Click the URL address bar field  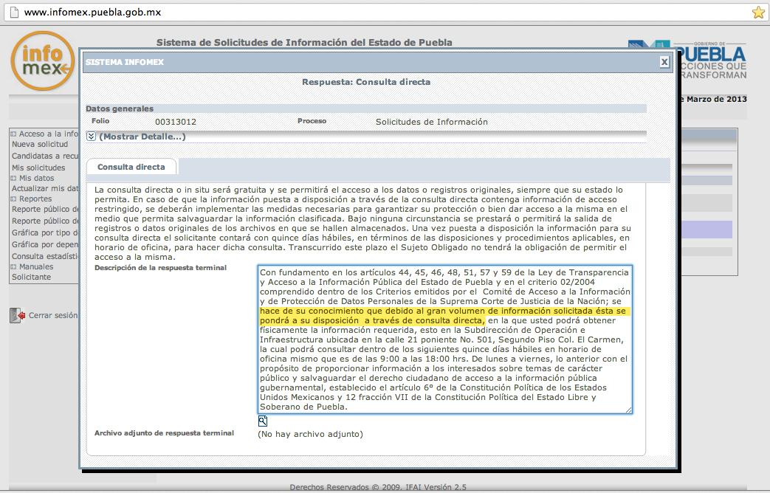coord(383,13)
